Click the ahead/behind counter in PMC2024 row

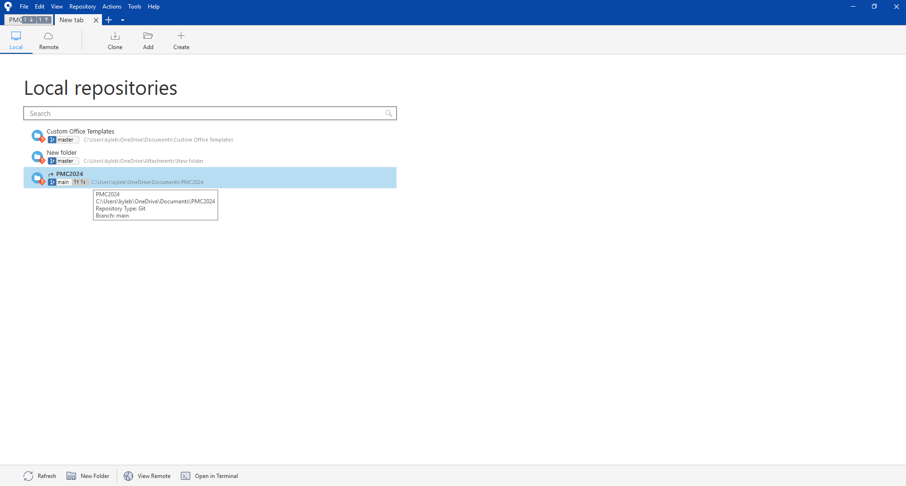tap(80, 182)
